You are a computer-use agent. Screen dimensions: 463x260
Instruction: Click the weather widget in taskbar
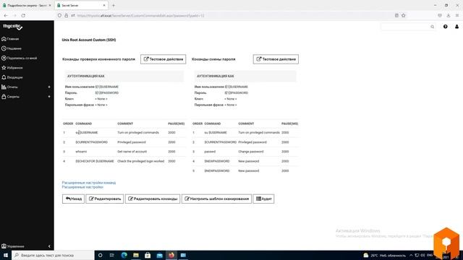tap(384, 255)
